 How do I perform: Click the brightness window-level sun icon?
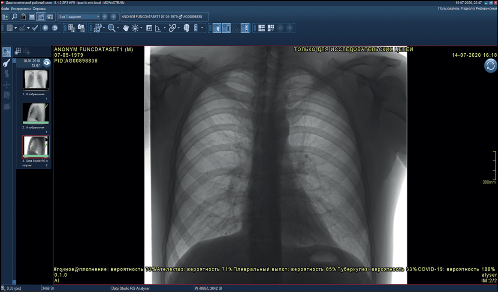coord(135,28)
